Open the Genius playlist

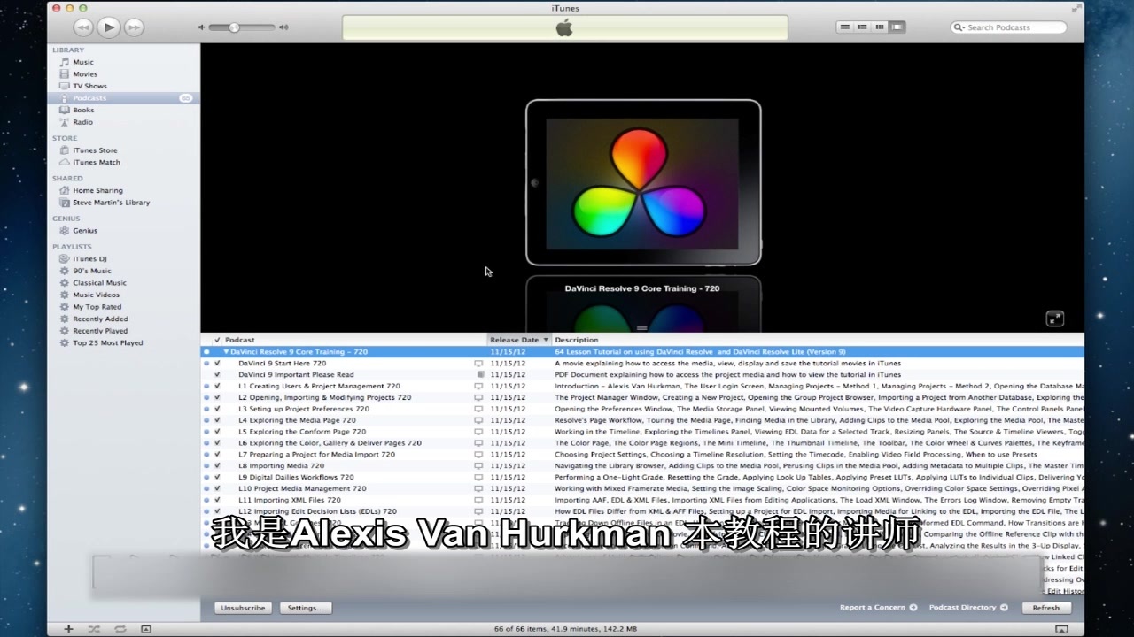[x=85, y=231]
